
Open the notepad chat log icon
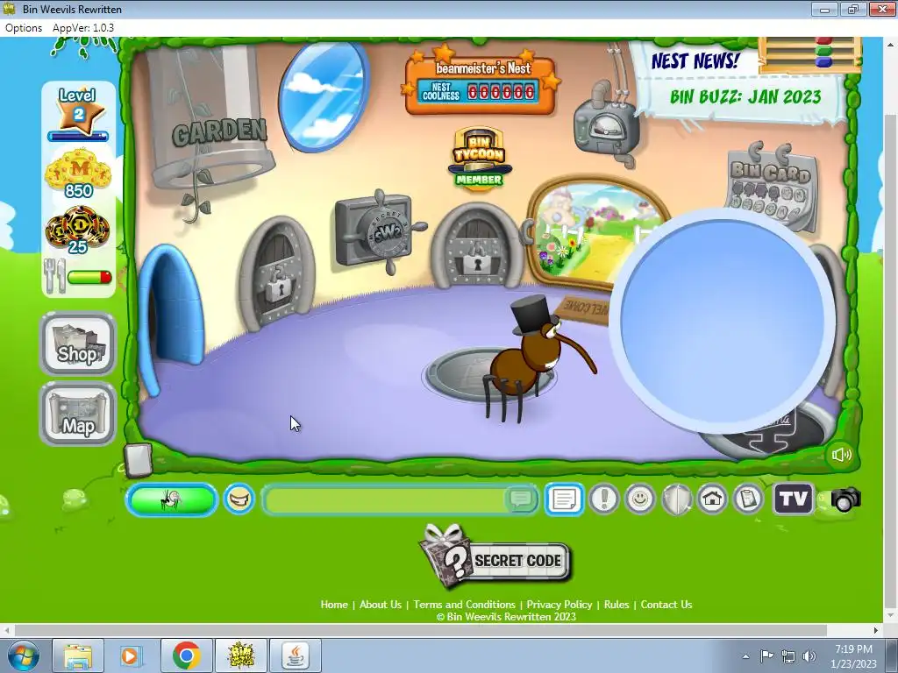pos(564,499)
